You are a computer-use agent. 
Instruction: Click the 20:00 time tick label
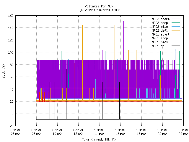pyautogui.click(x=162, y=132)
